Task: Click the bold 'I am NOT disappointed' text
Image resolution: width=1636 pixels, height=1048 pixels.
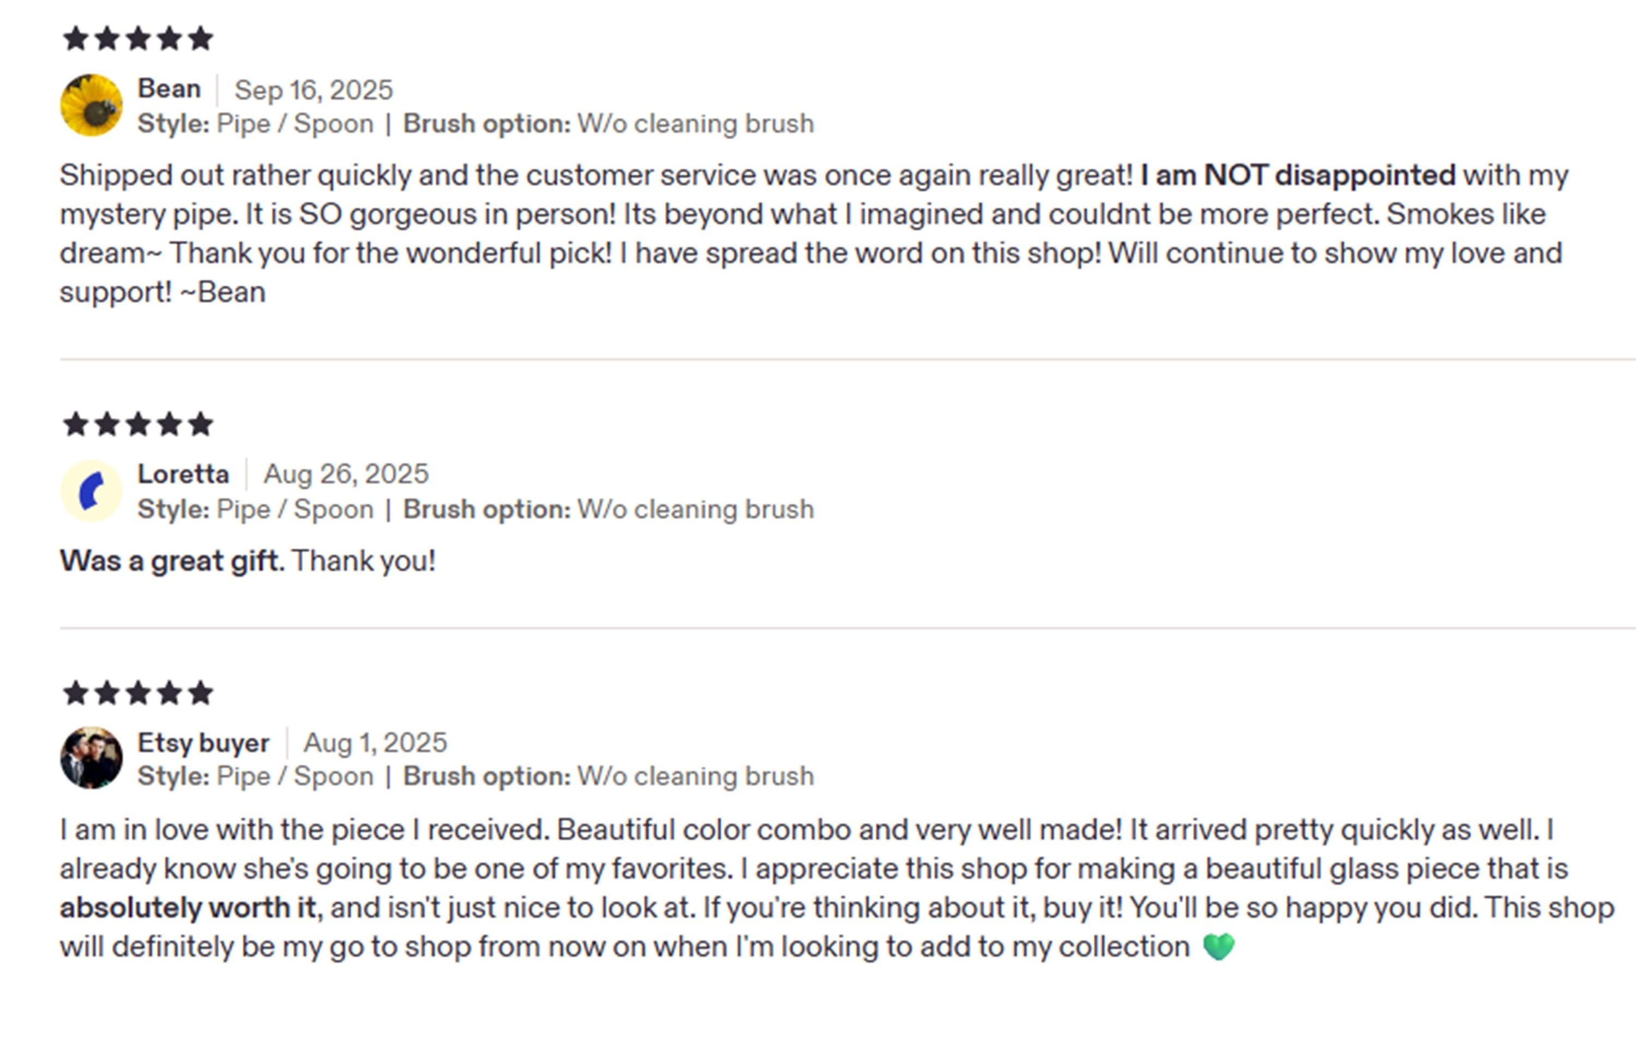Action: pyautogui.click(x=1298, y=176)
